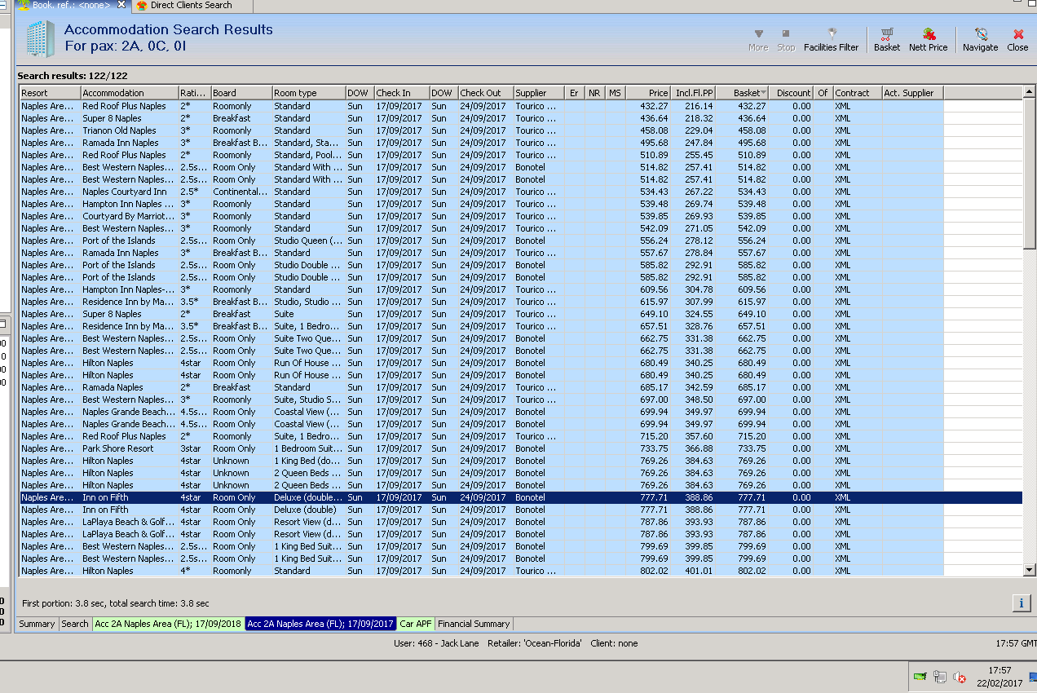Viewport: 1037px width, 693px height.
Task: Sort results by Rating column header
Action: pos(194,93)
